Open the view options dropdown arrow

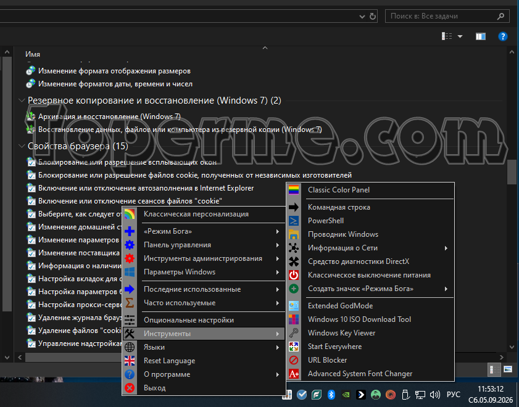[x=460, y=36]
